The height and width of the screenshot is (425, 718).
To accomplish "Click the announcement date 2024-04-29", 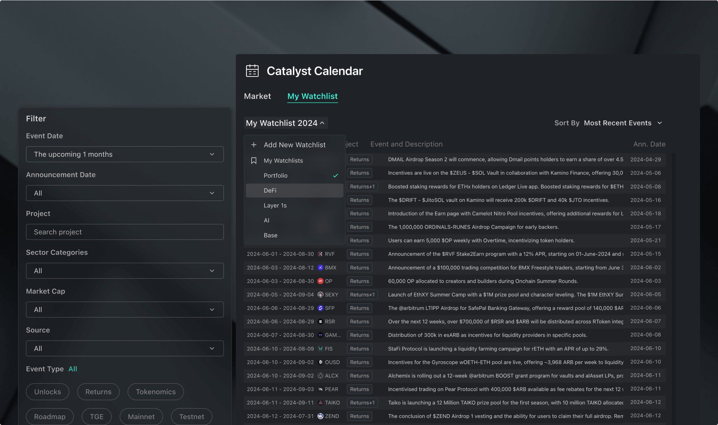I will coord(645,159).
